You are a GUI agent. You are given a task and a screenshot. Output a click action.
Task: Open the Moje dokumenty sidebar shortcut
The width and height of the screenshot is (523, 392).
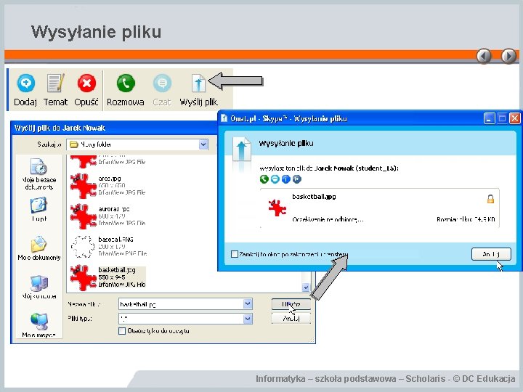(38, 248)
